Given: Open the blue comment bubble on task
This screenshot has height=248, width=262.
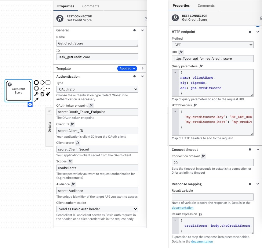Looking at the screenshot, I should tap(30, 105).
